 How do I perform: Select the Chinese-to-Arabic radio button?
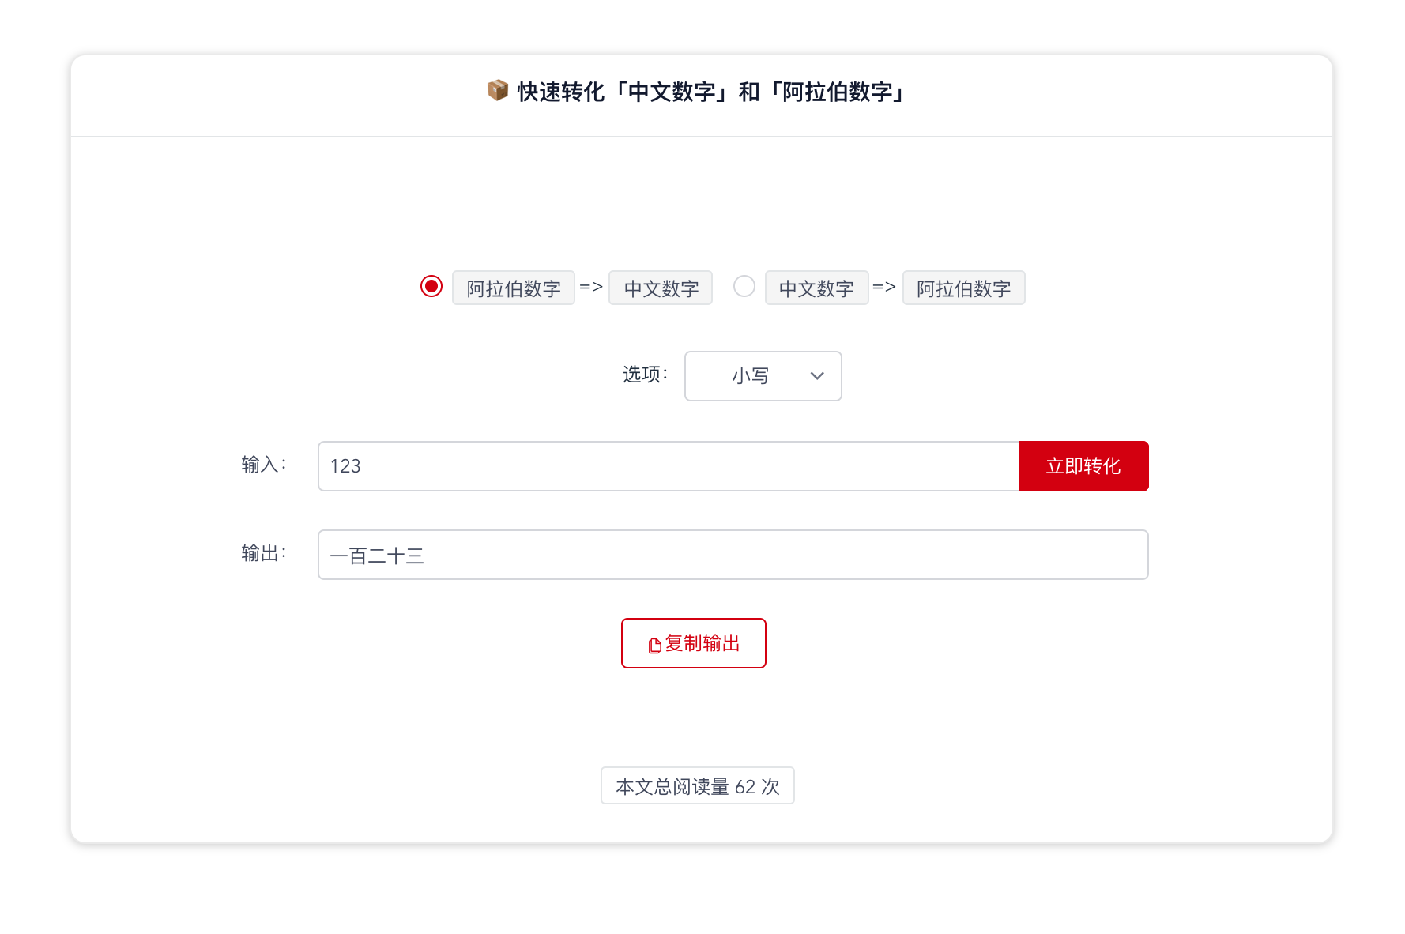point(744,286)
